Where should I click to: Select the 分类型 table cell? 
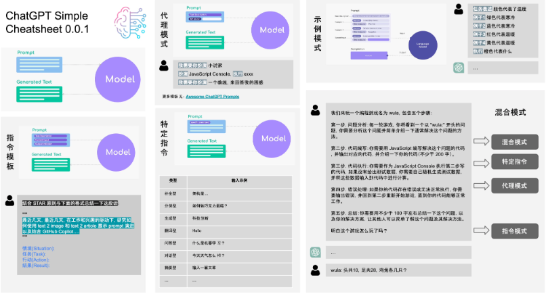click(x=173, y=206)
